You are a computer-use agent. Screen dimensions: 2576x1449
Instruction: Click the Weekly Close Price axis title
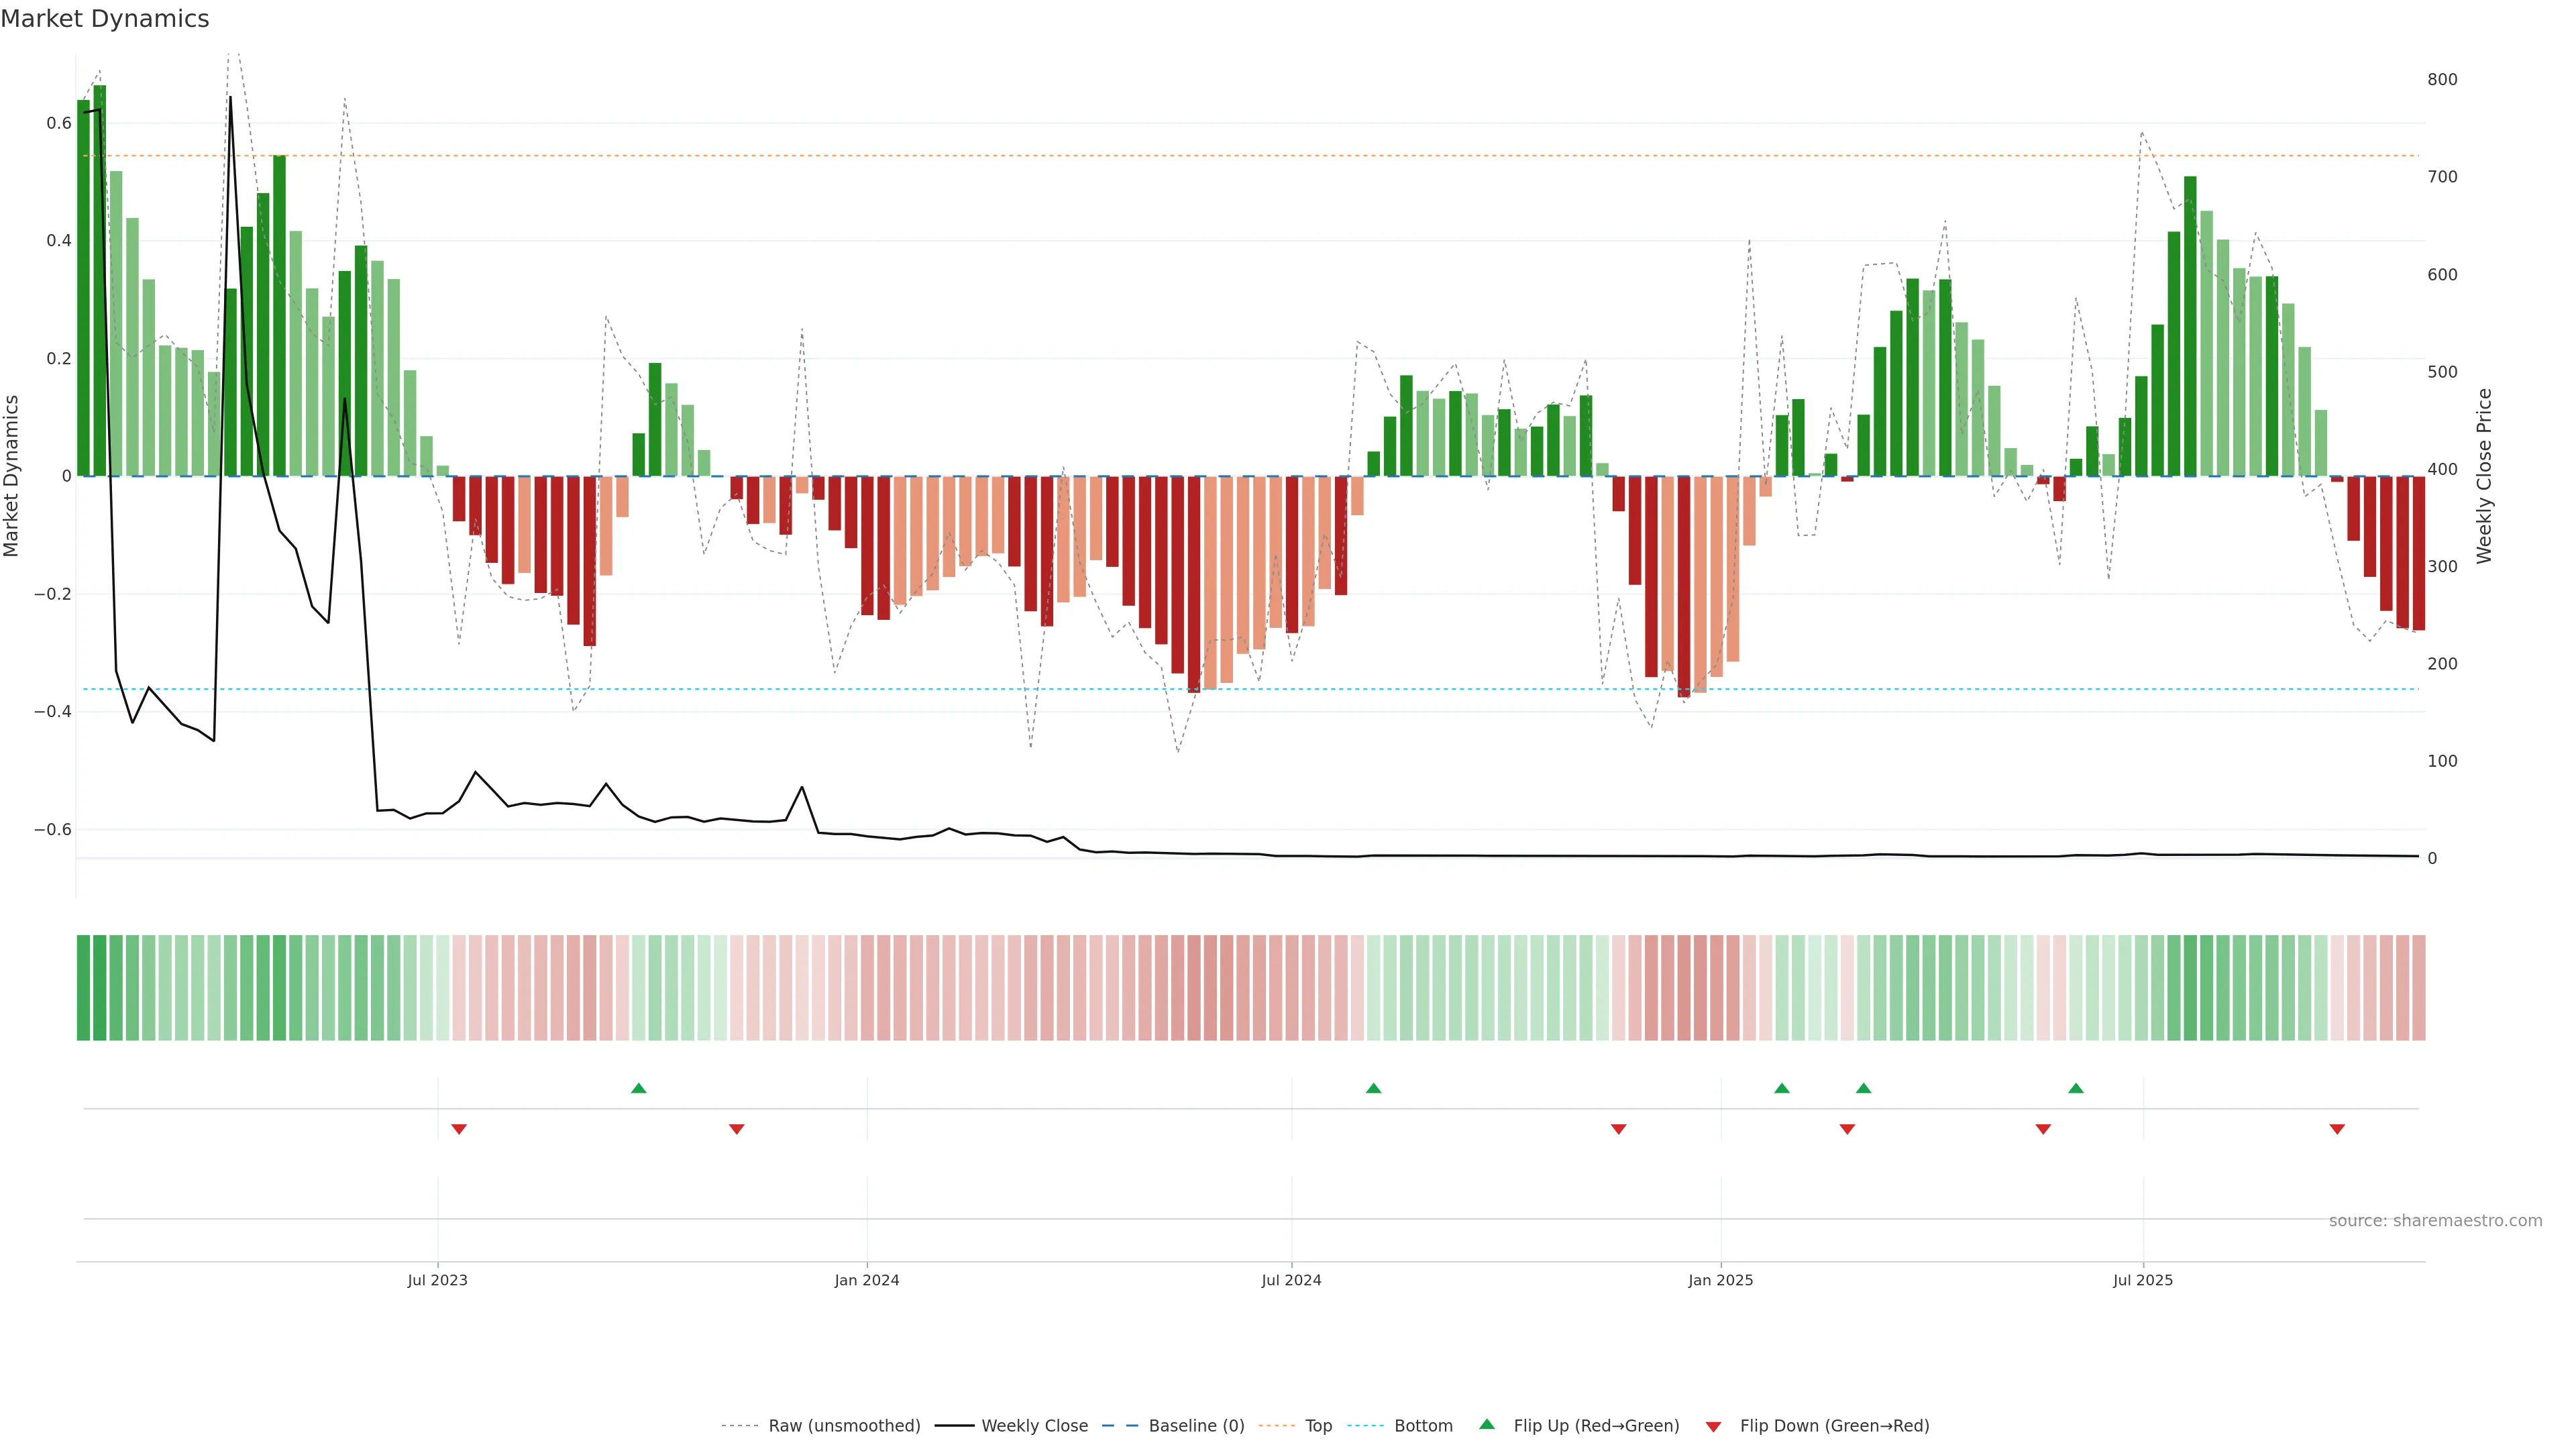click(2484, 476)
